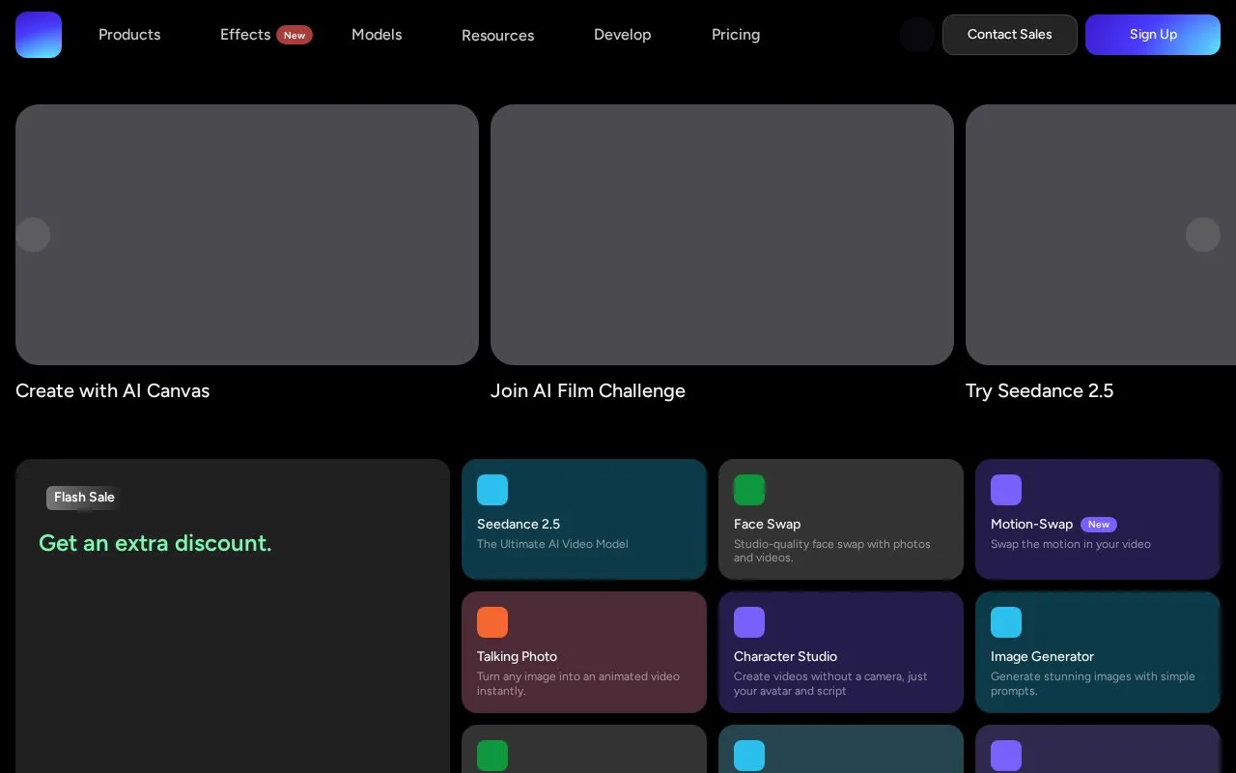The height and width of the screenshot is (773, 1236).
Task: Click 'Swap the motion in your video' text
Action: (x=1071, y=544)
